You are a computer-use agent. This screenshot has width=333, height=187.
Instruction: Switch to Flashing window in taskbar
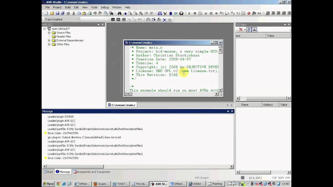(x=215, y=184)
